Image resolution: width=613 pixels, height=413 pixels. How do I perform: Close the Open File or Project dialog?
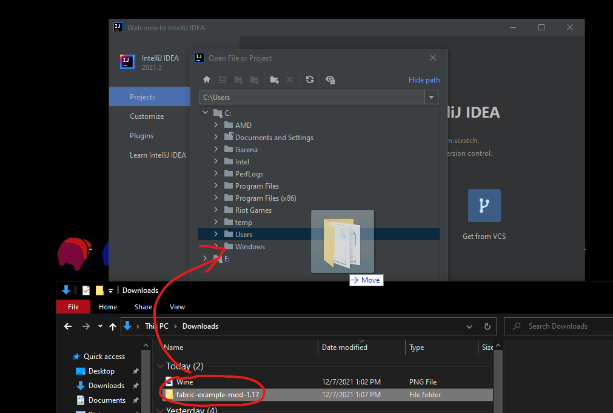(433, 58)
